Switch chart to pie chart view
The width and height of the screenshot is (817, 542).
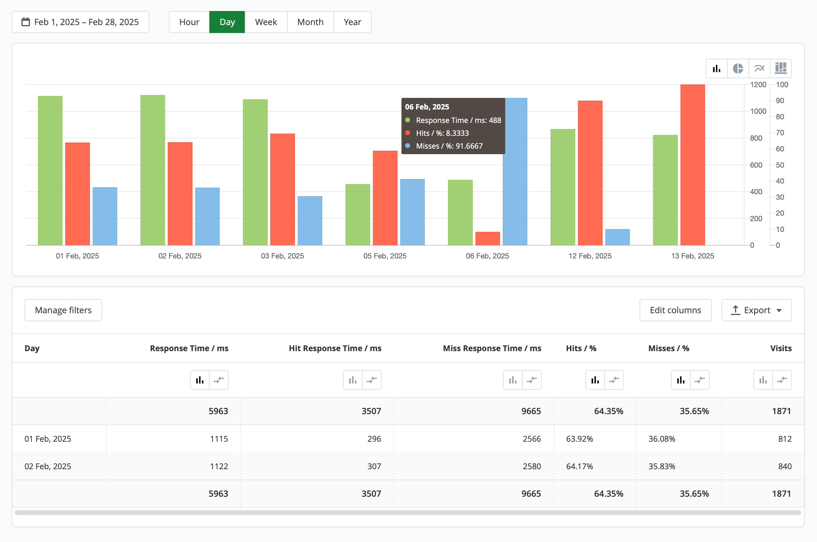738,68
